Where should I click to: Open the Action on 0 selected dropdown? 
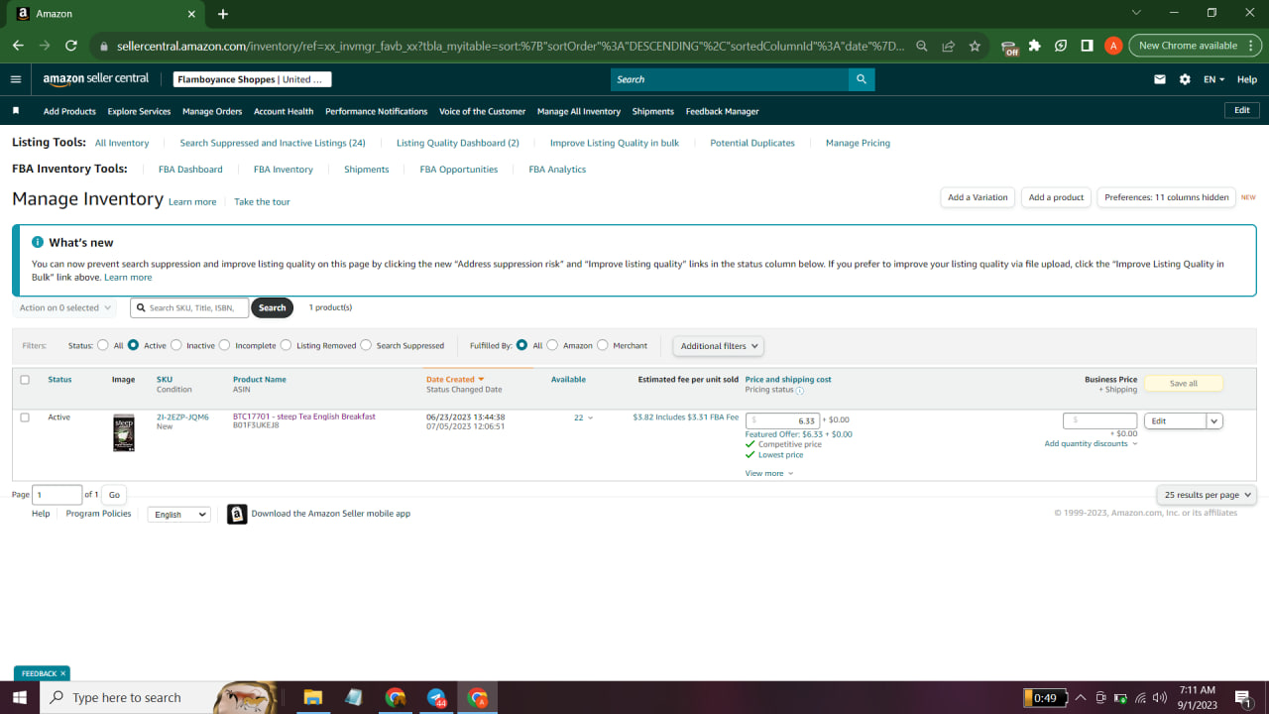[64, 307]
